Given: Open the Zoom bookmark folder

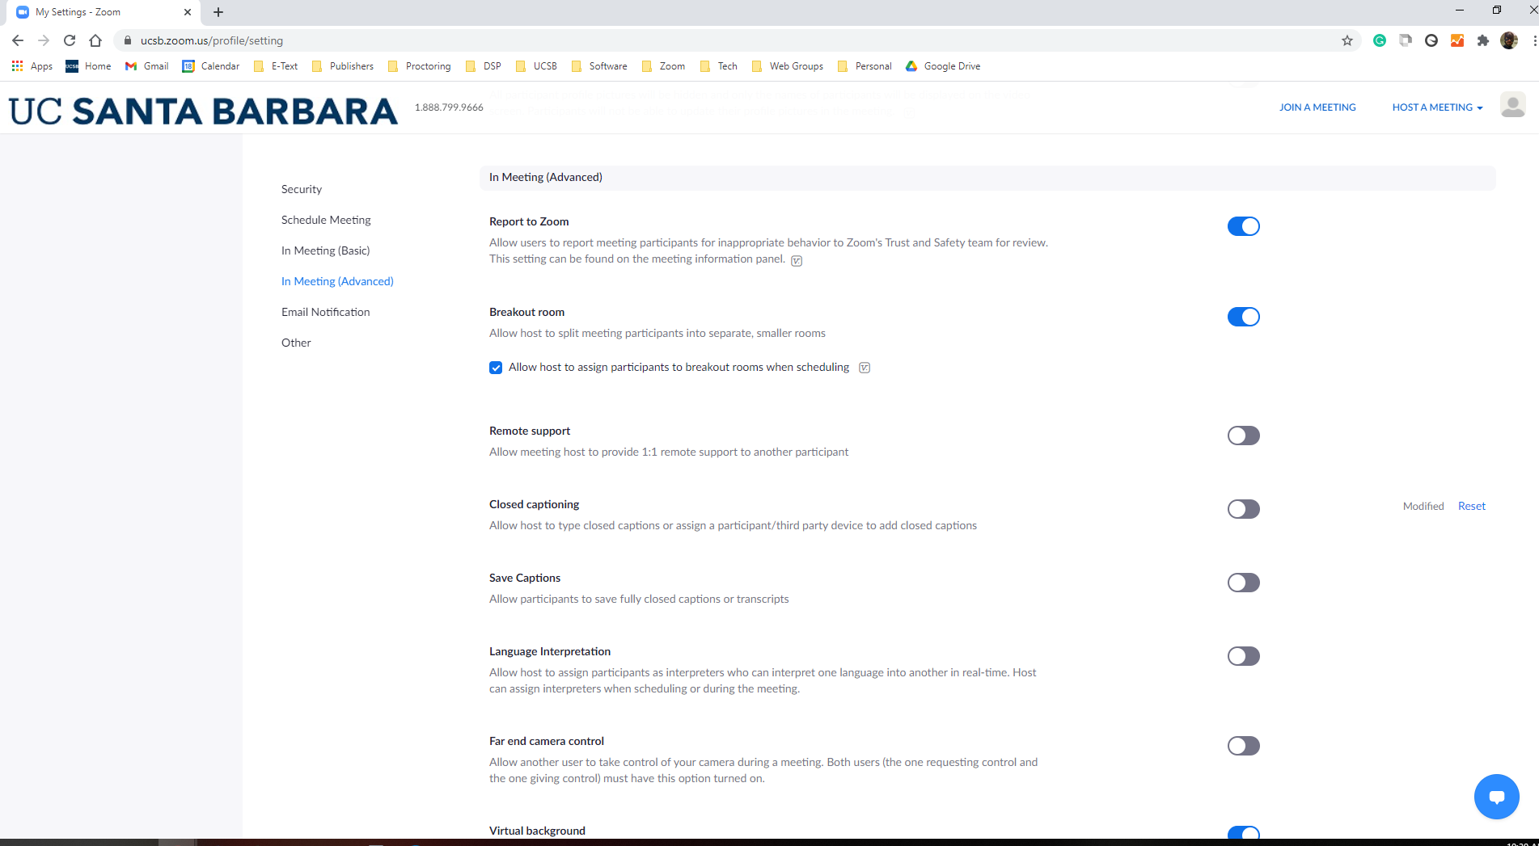Looking at the screenshot, I should (663, 66).
